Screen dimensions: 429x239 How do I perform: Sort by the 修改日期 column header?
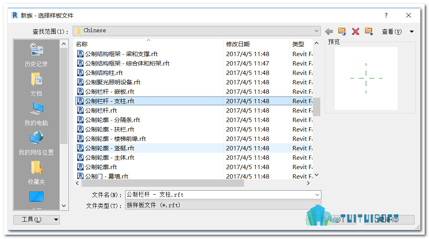tap(257, 44)
